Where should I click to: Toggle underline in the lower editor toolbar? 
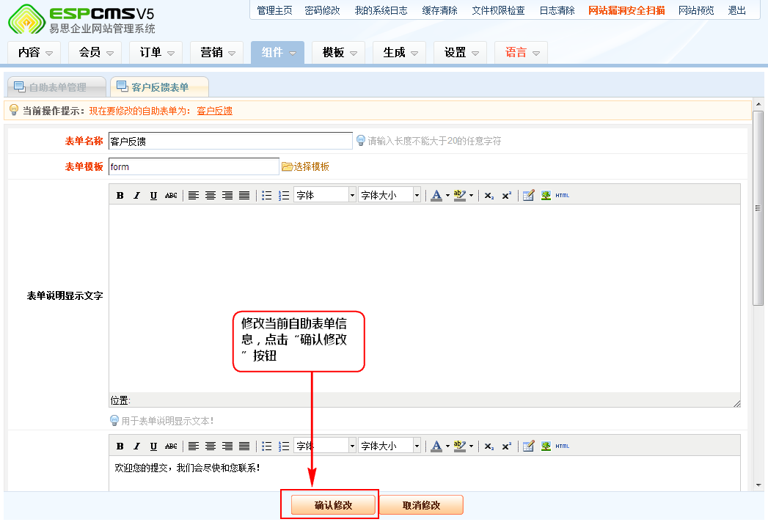[x=153, y=446]
